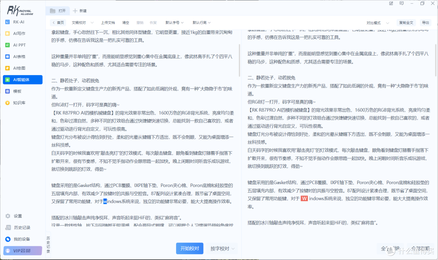
Task: Click the VIP会员 button
Action: pos(23,251)
